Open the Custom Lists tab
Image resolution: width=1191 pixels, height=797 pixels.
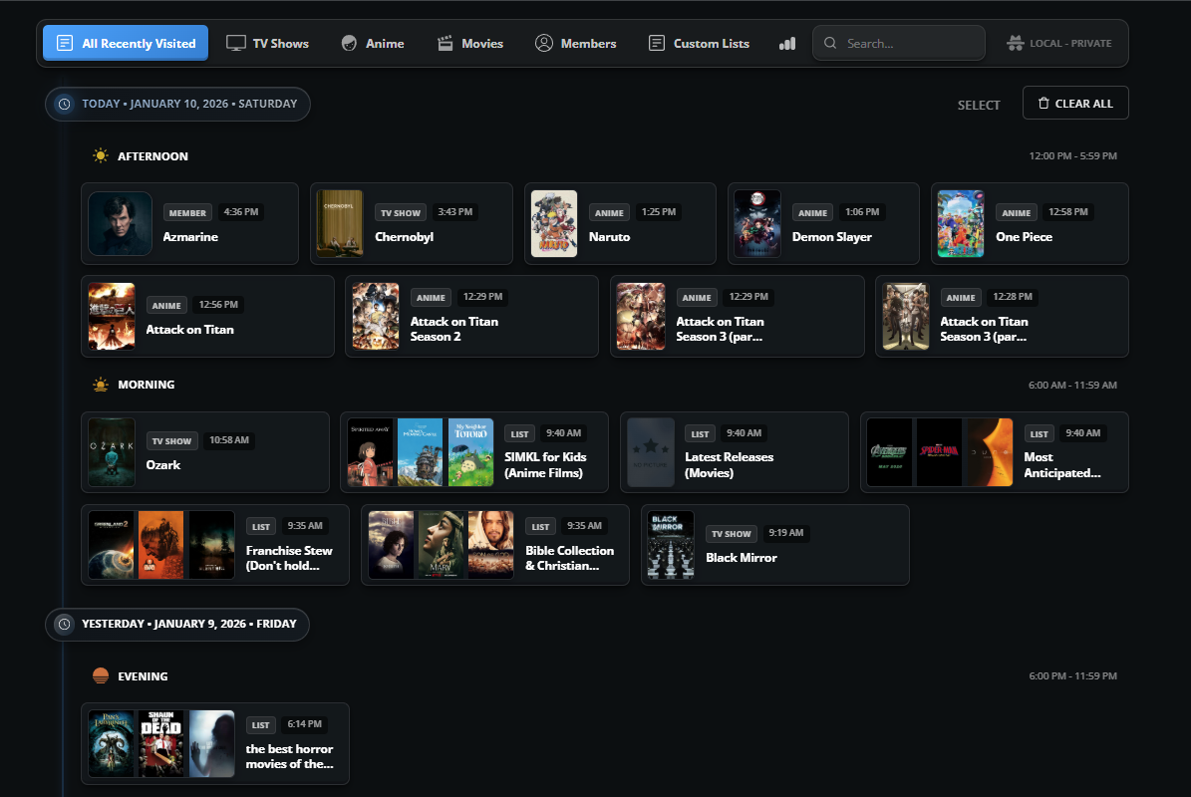[699, 44]
